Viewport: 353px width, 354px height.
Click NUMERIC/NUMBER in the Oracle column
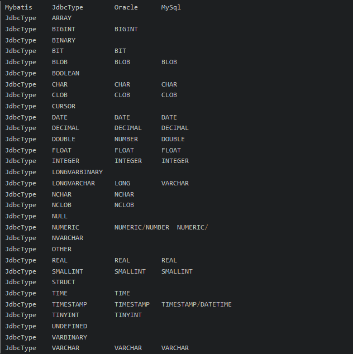(141, 227)
